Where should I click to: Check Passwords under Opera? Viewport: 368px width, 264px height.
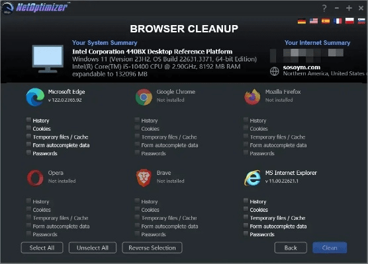pos(28,234)
